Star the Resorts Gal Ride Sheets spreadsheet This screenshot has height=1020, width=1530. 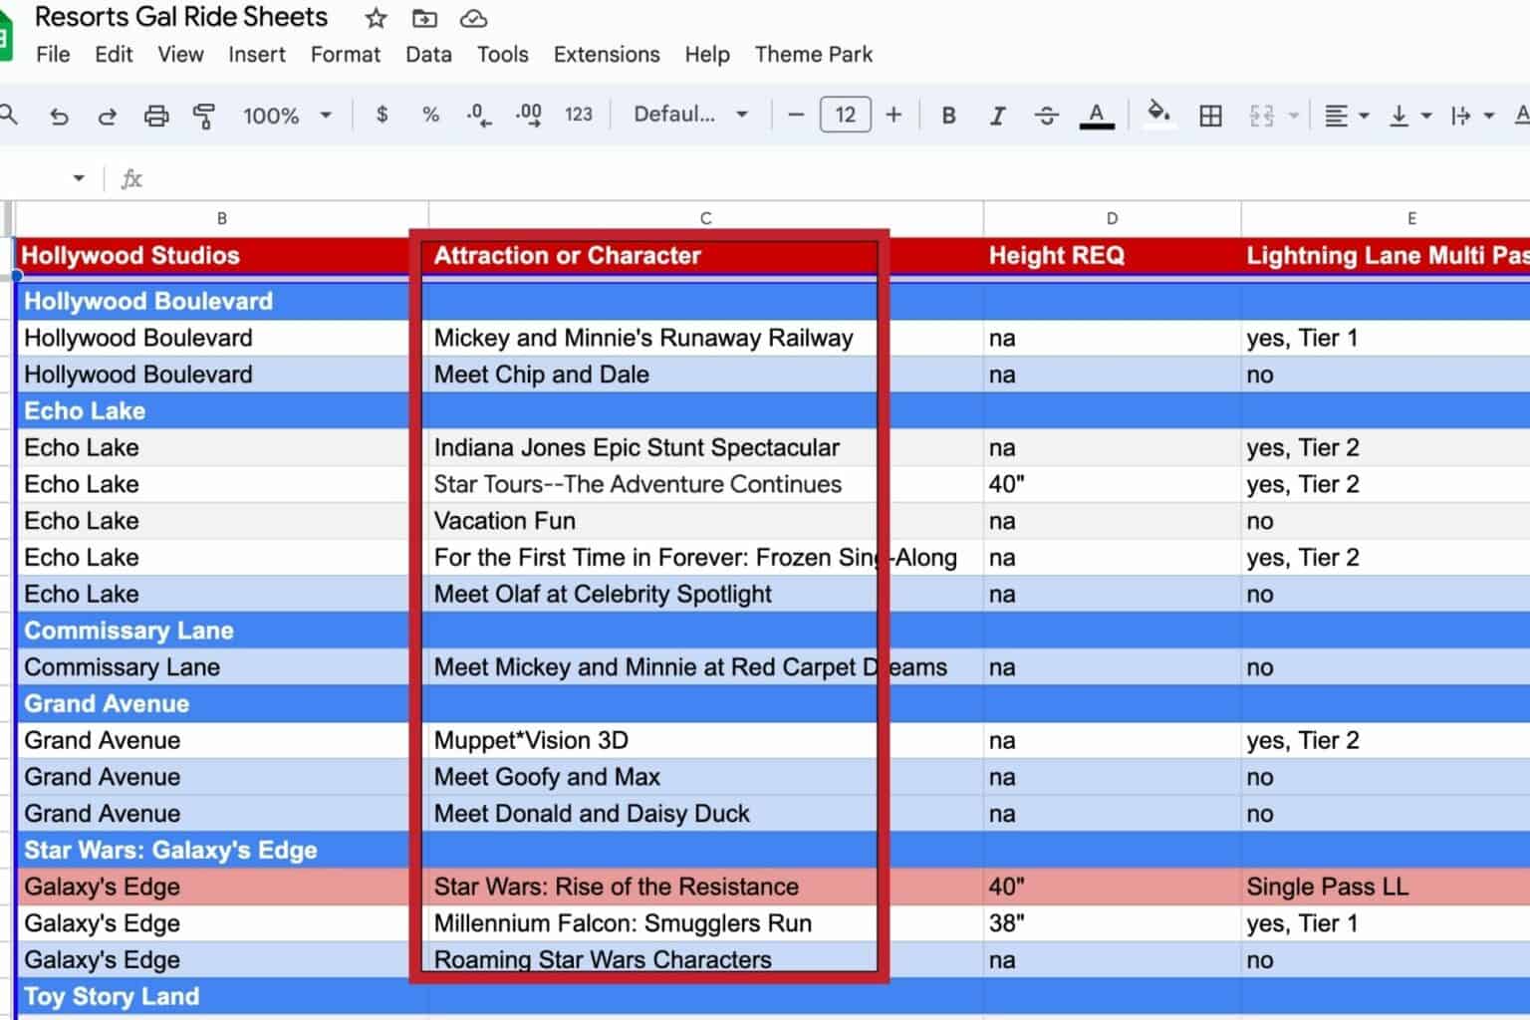coord(375,18)
